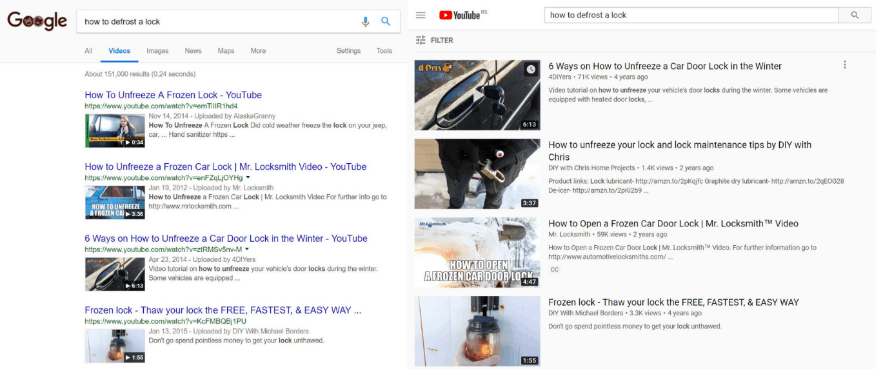
Task: Open Google result '6 Ways on How to Unfreeze... - YouTube'
Action: [x=226, y=238]
